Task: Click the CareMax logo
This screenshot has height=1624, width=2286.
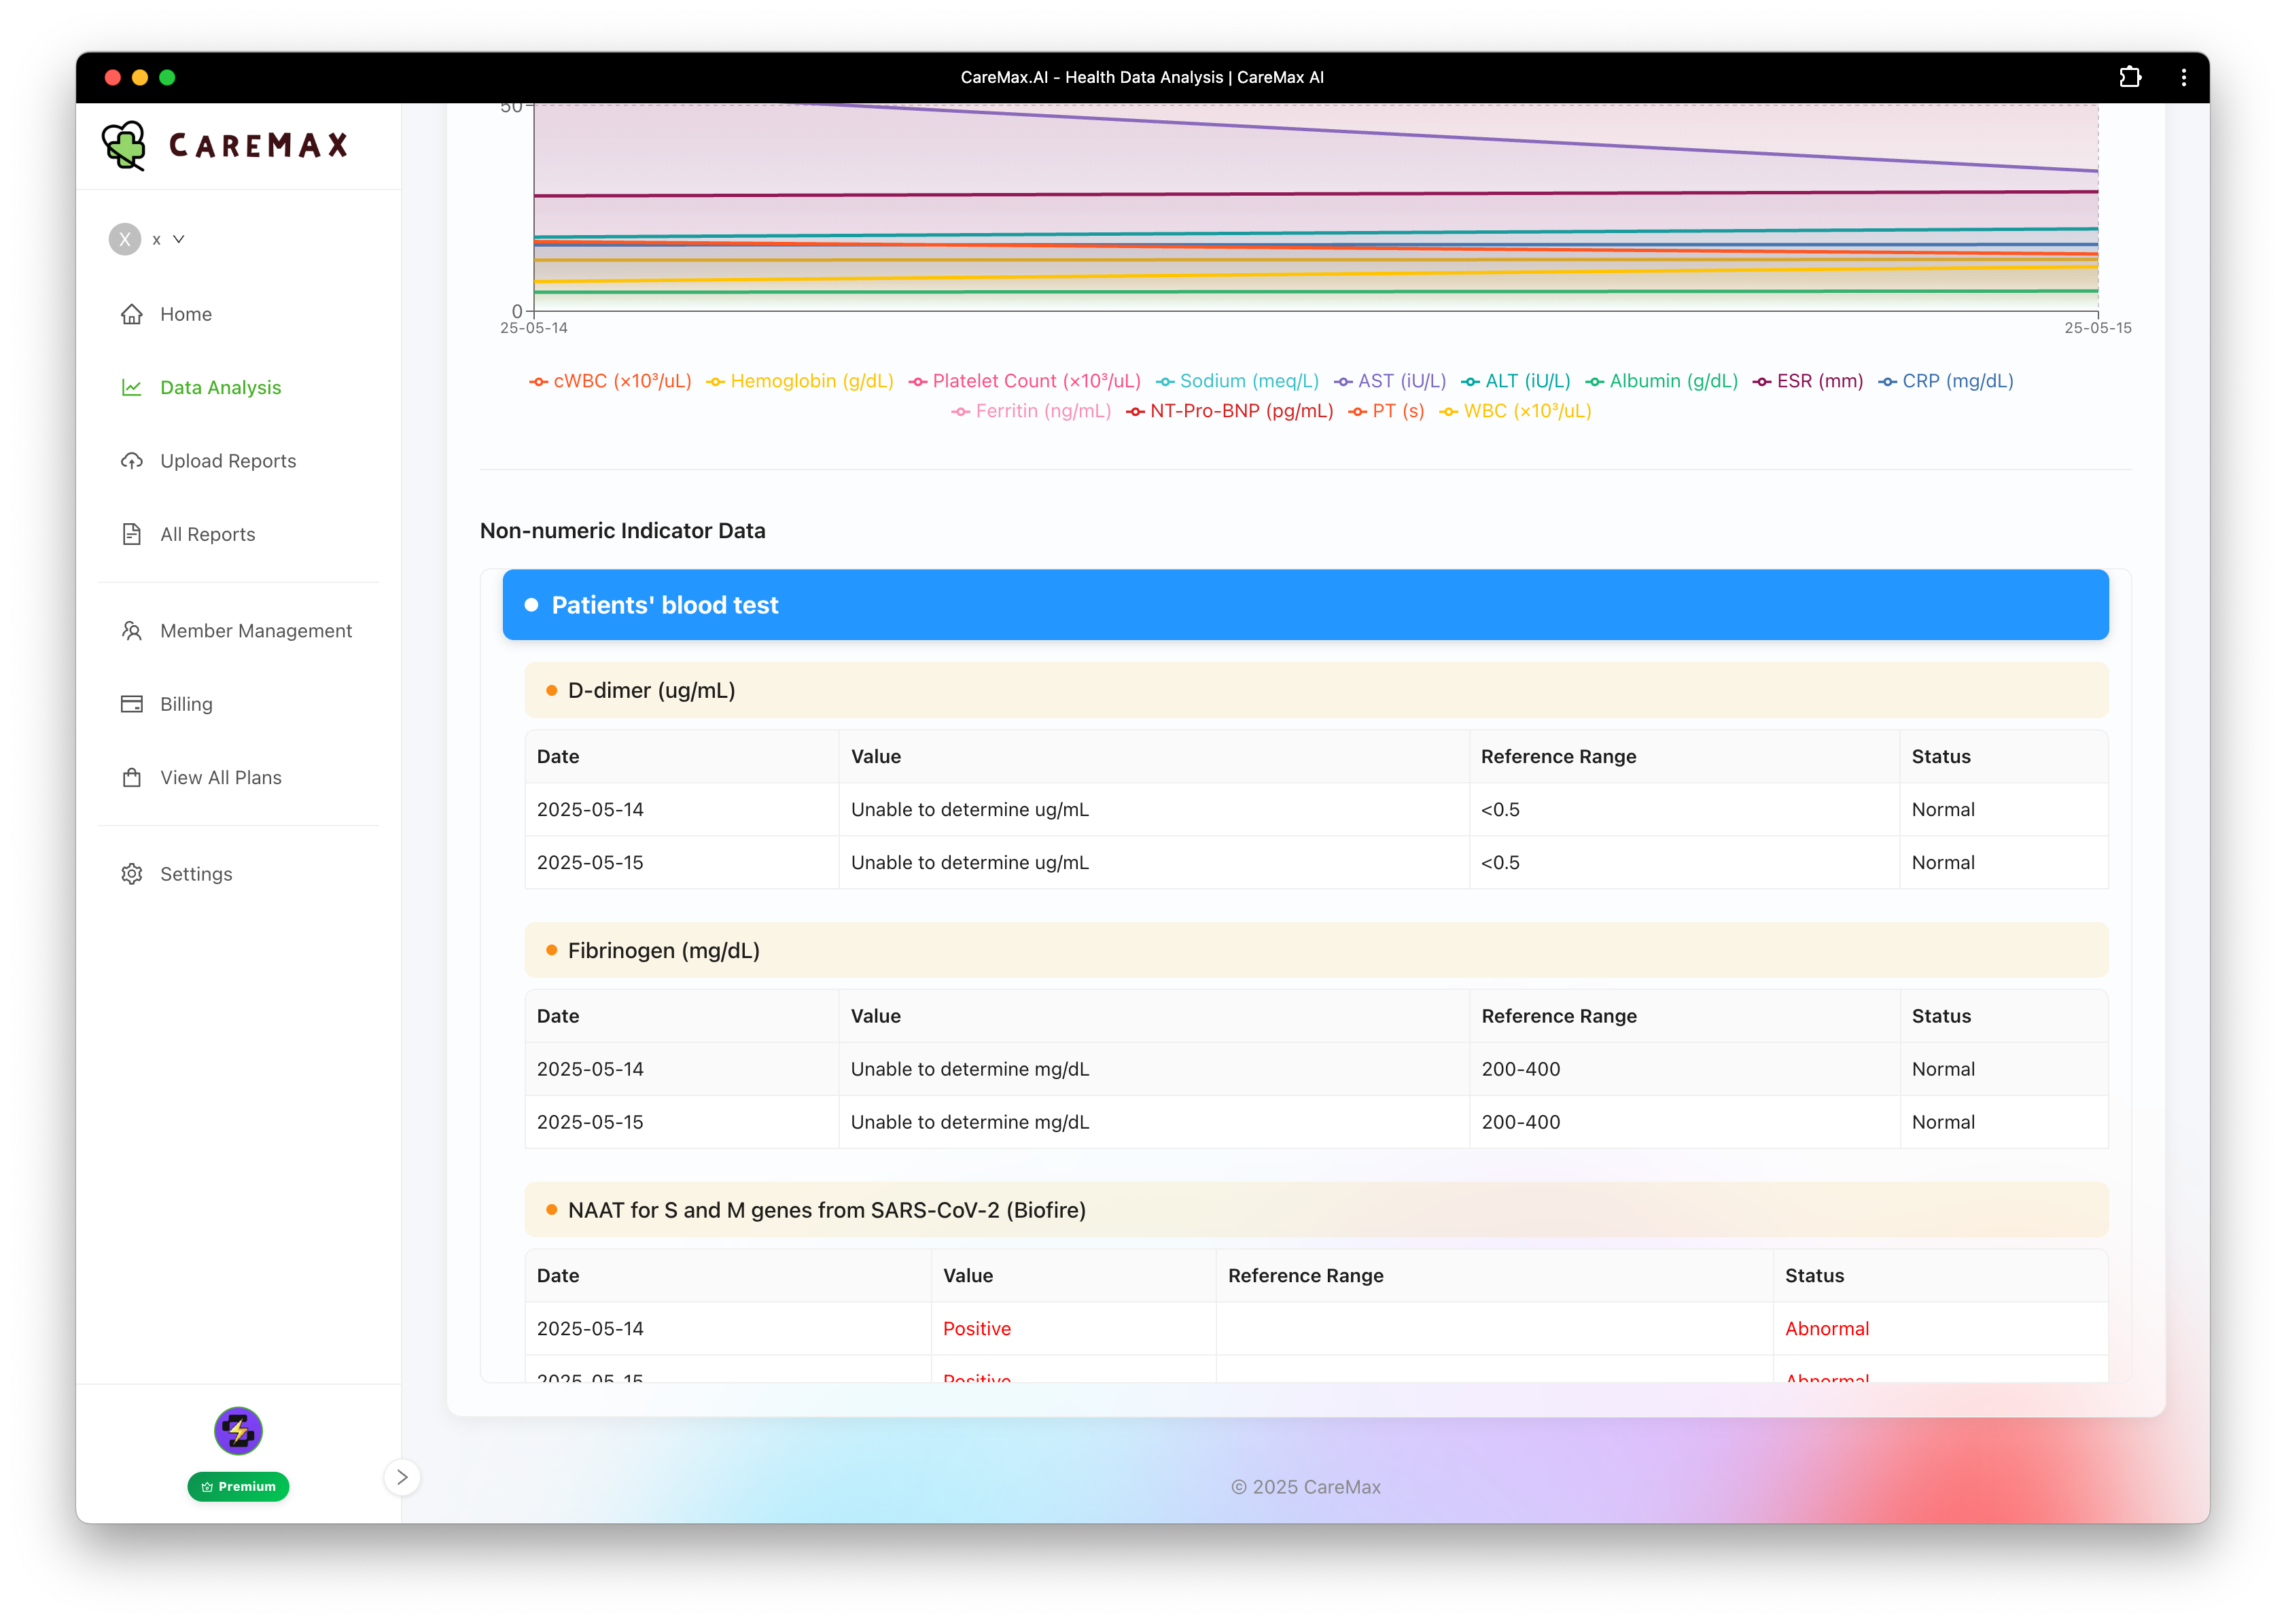Action: click(x=226, y=146)
